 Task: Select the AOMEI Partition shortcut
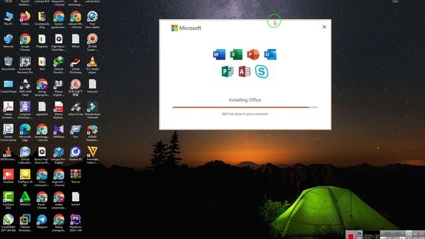92,133
